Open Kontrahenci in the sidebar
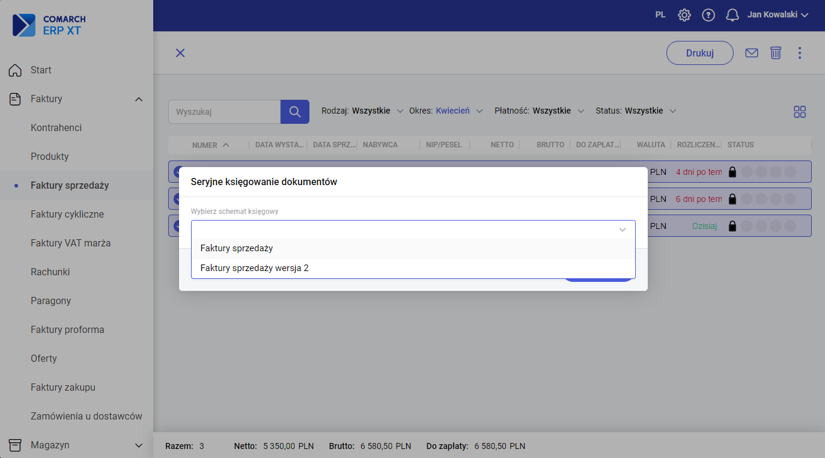The width and height of the screenshot is (825, 458). click(56, 127)
